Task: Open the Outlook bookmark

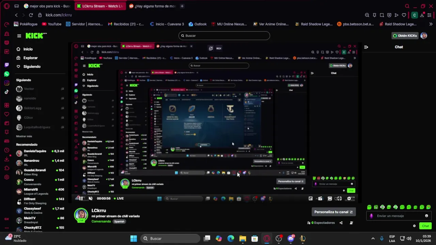Action: click(197, 24)
